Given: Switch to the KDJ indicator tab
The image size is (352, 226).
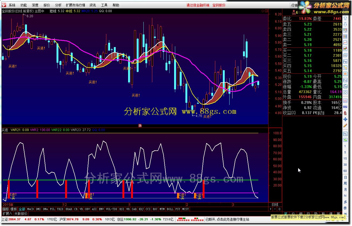Looking at the screenshot, I should pyautogui.click(x=141, y=209).
